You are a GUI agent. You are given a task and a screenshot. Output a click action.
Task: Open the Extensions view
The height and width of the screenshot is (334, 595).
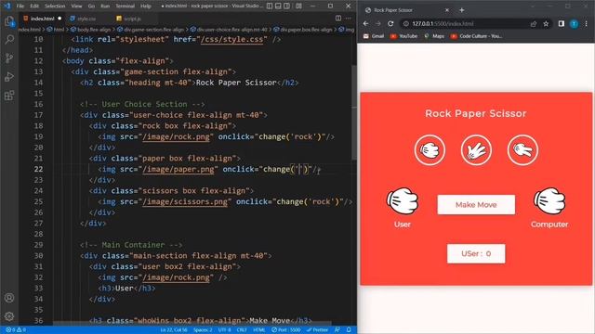point(9,95)
